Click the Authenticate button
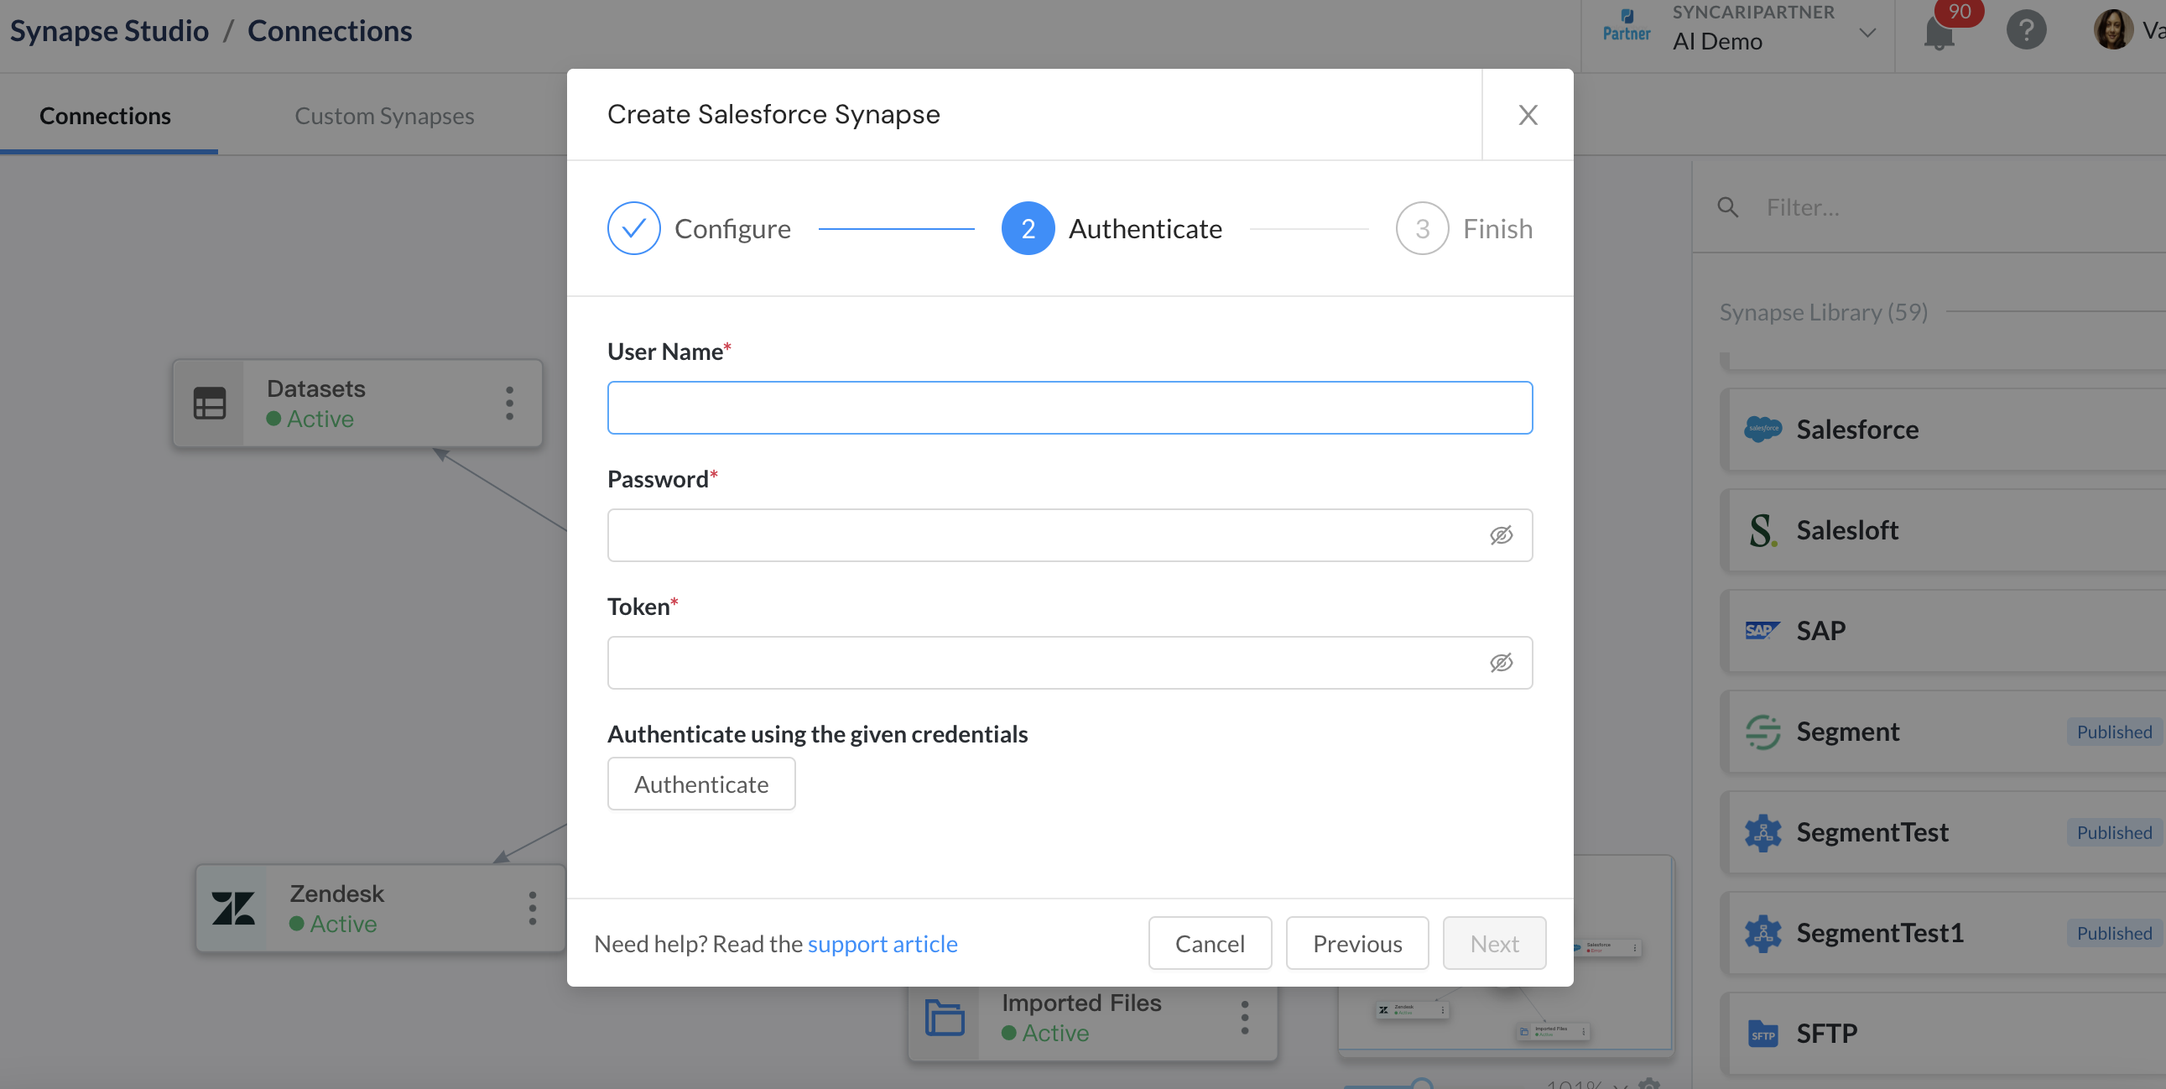 pos(701,784)
